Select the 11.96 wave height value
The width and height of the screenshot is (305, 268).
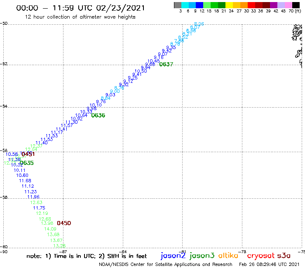pyautogui.click(x=33, y=197)
